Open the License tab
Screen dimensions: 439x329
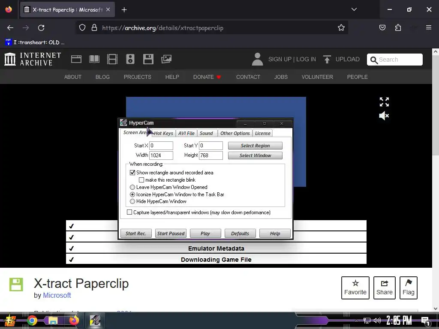point(263,133)
